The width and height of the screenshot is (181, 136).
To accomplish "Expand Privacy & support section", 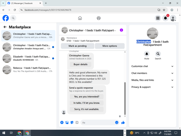I will click(x=152, y=87).
